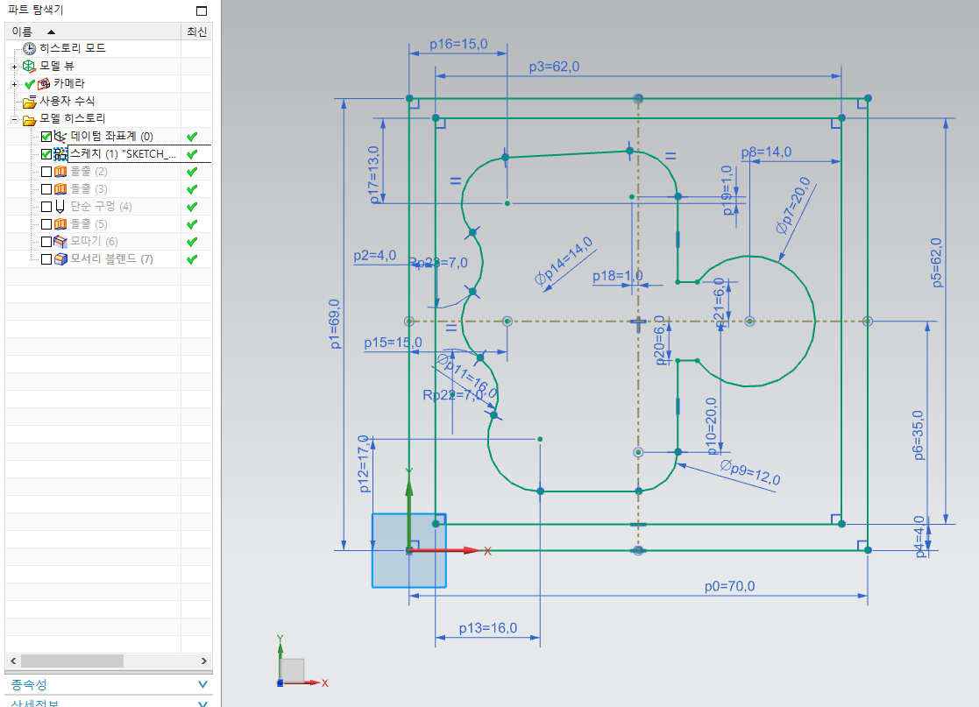Select the p2=4,0 dimension
The image size is (979, 707).
374,255
